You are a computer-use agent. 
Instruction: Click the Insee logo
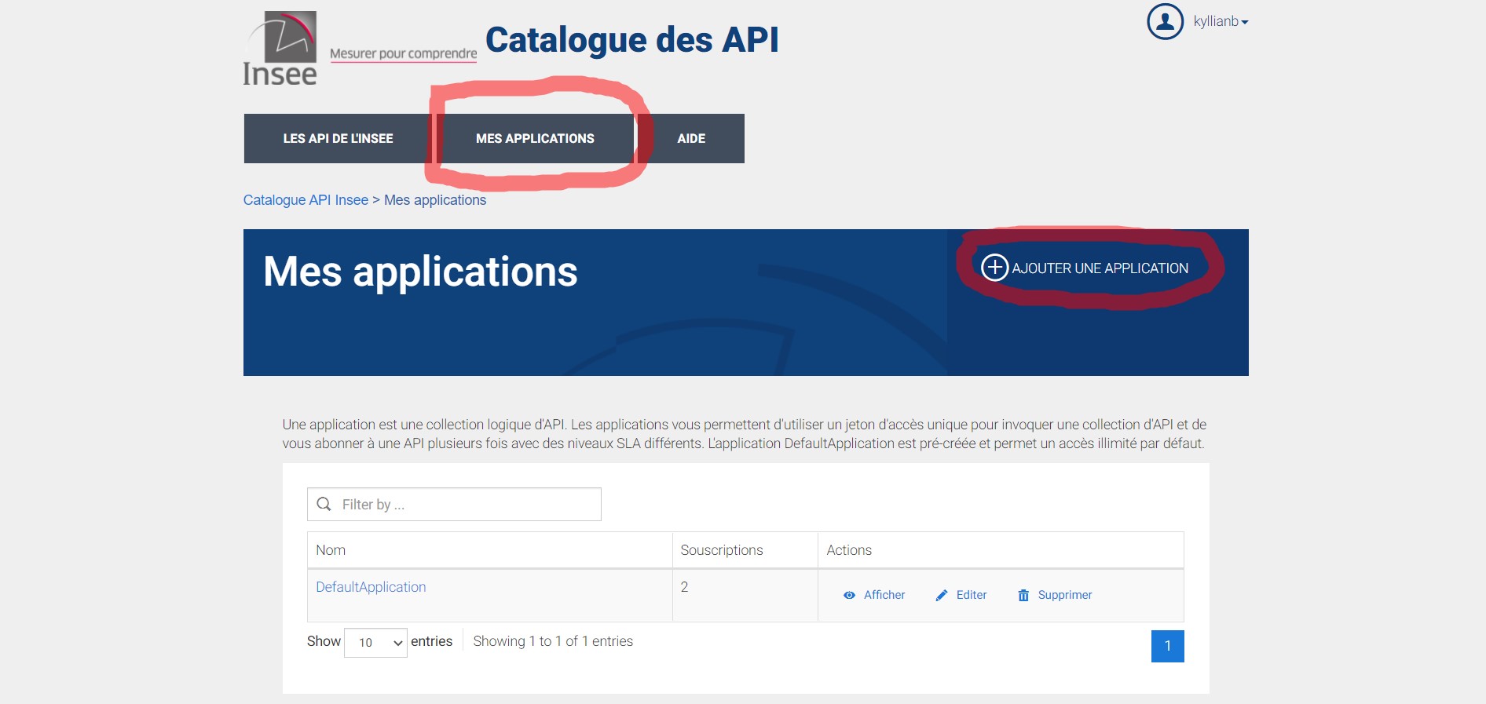click(280, 48)
